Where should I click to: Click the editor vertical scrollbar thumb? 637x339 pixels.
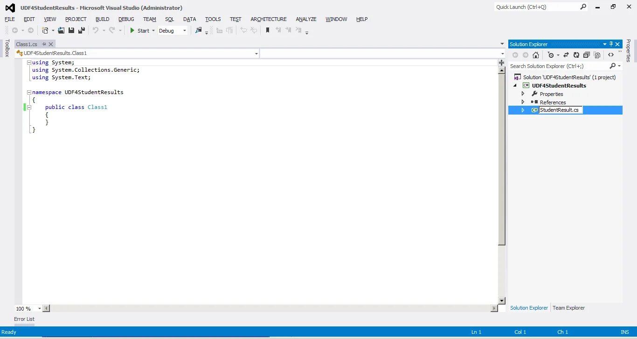pos(502,160)
